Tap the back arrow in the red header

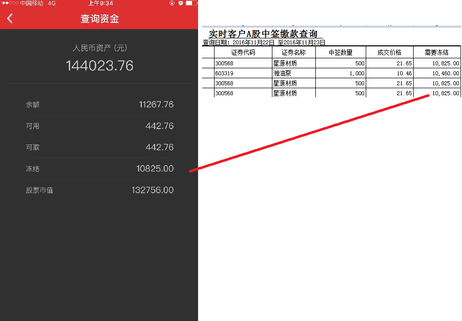pyautogui.click(x=10, y=18)
